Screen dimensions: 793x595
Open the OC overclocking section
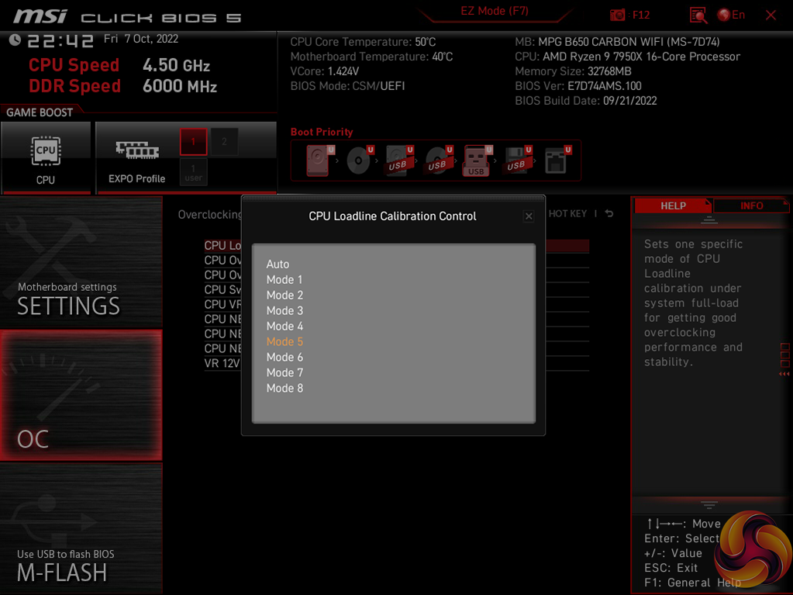tap(81, 395)
